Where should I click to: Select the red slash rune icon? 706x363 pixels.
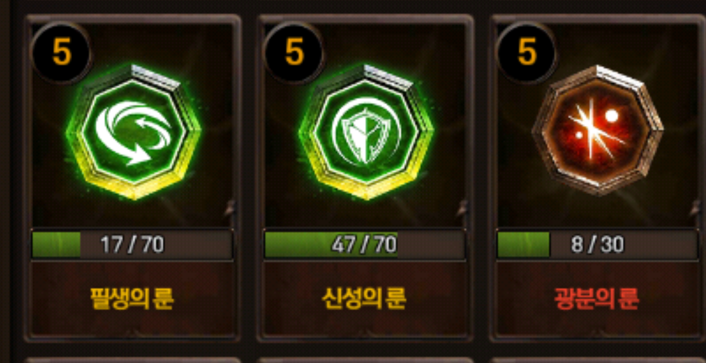click(x=598, y=131)
